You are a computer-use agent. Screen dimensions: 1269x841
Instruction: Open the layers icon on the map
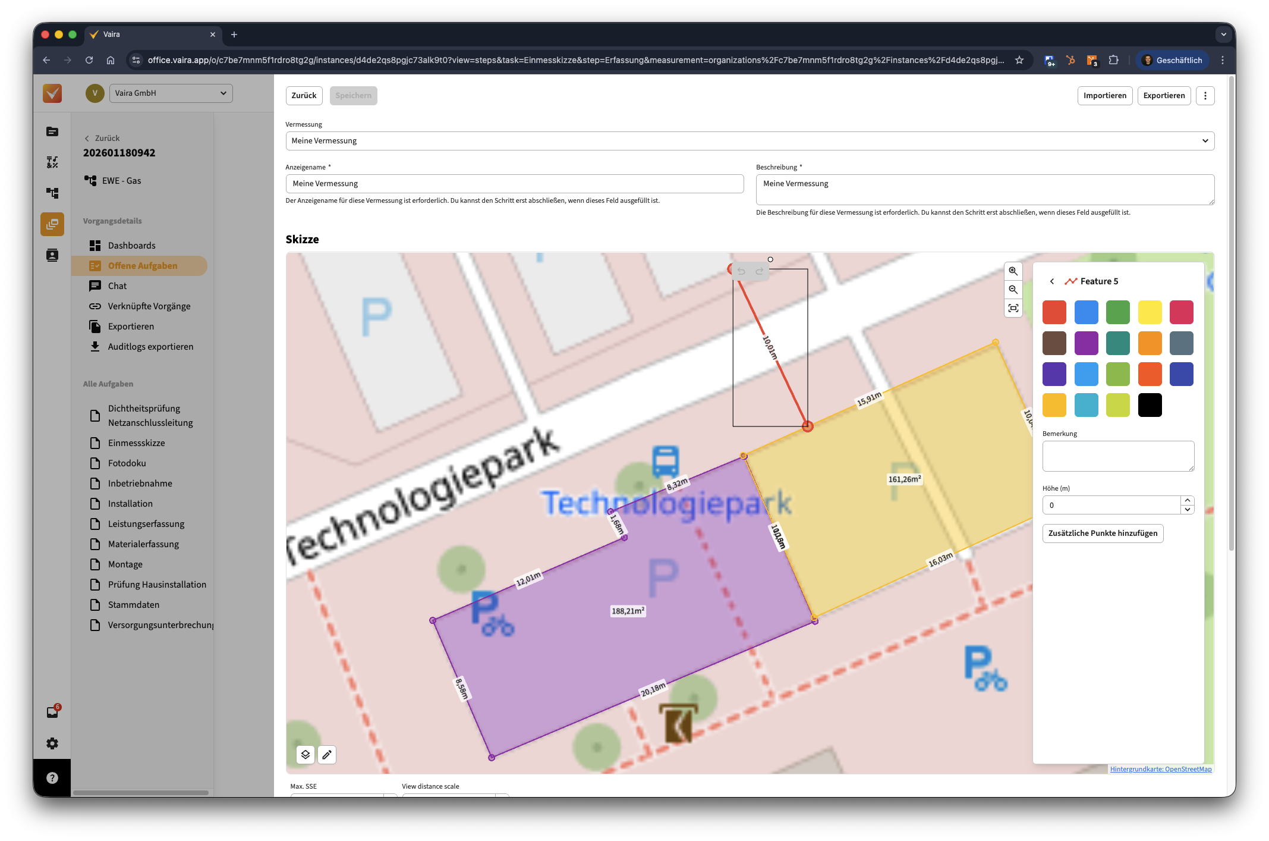[x=306, y=754]
